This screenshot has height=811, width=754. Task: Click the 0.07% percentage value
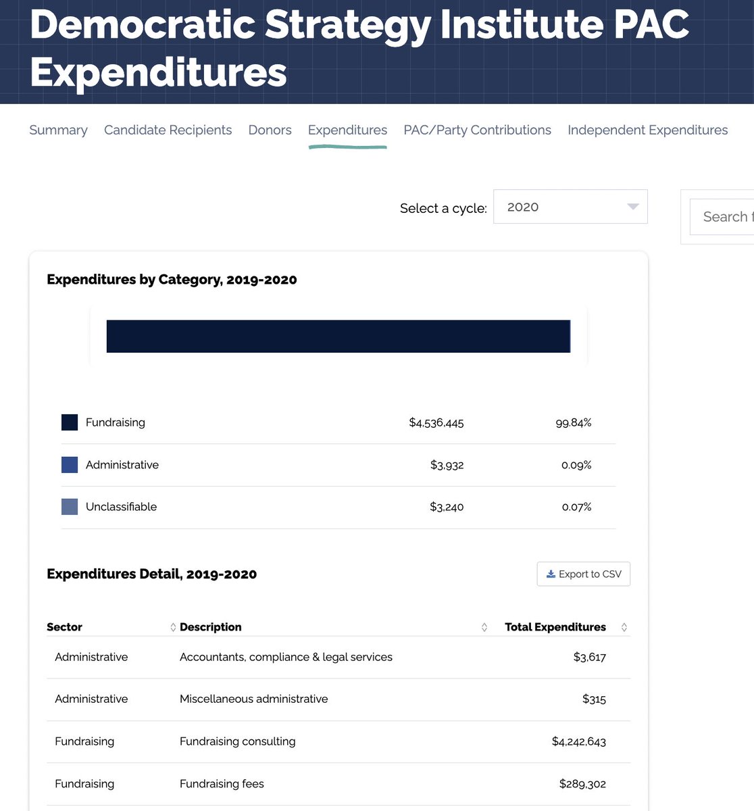point(577,507)
